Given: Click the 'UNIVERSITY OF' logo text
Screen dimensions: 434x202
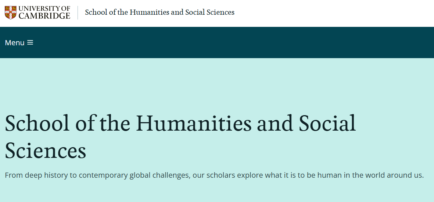Looking at the screenshot, I should (44, 8).
